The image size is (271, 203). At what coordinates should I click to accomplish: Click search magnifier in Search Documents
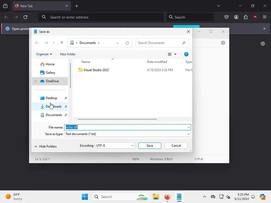coord(184,43)
